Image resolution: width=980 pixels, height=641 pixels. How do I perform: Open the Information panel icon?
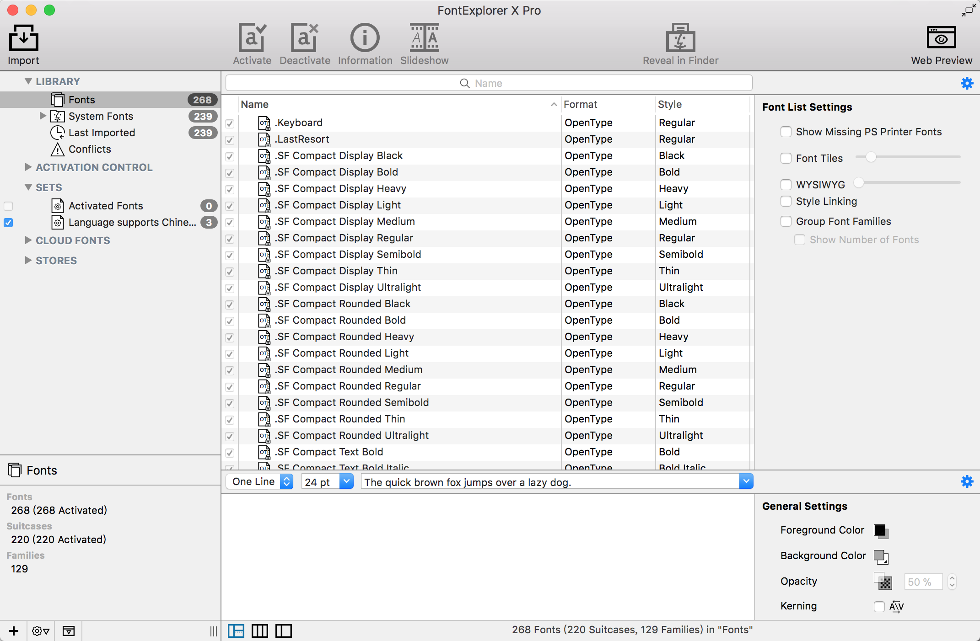click(365, 38)
